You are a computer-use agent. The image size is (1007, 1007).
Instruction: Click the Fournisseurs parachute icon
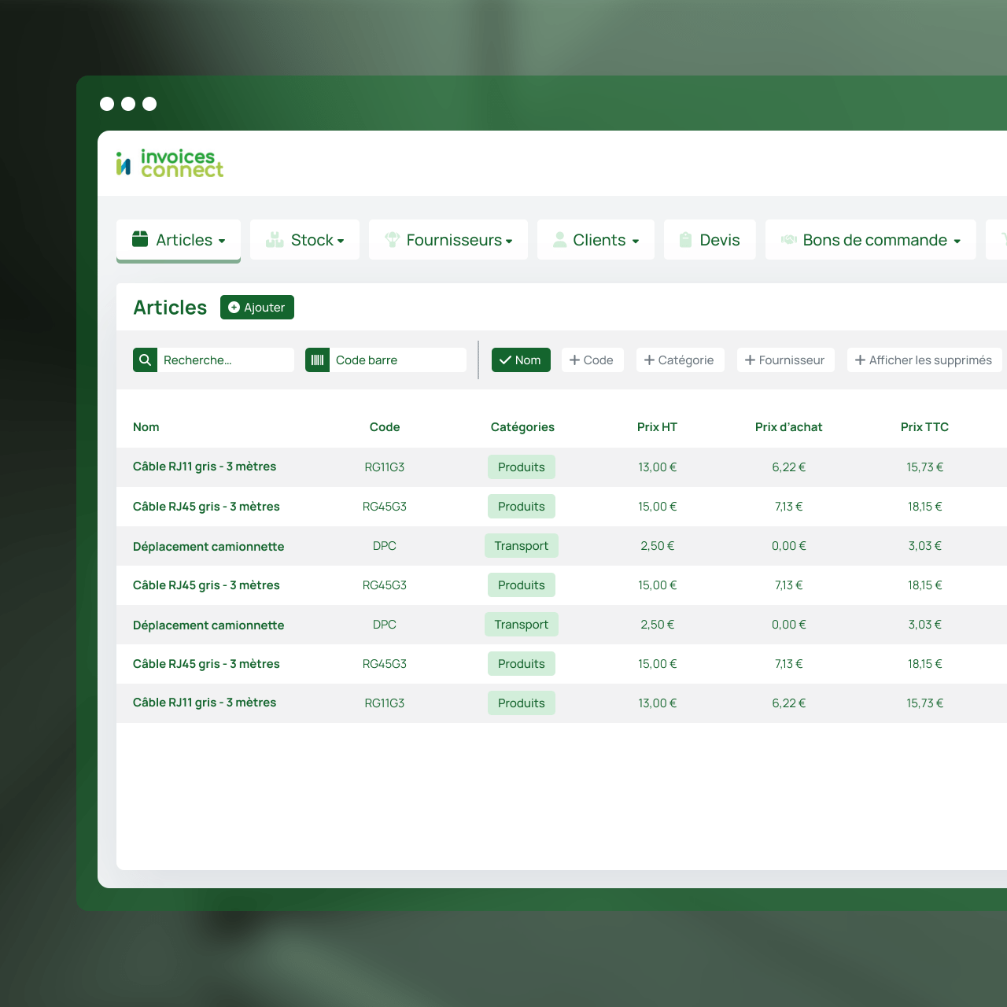pyautogui.click(x=393, y=240)
